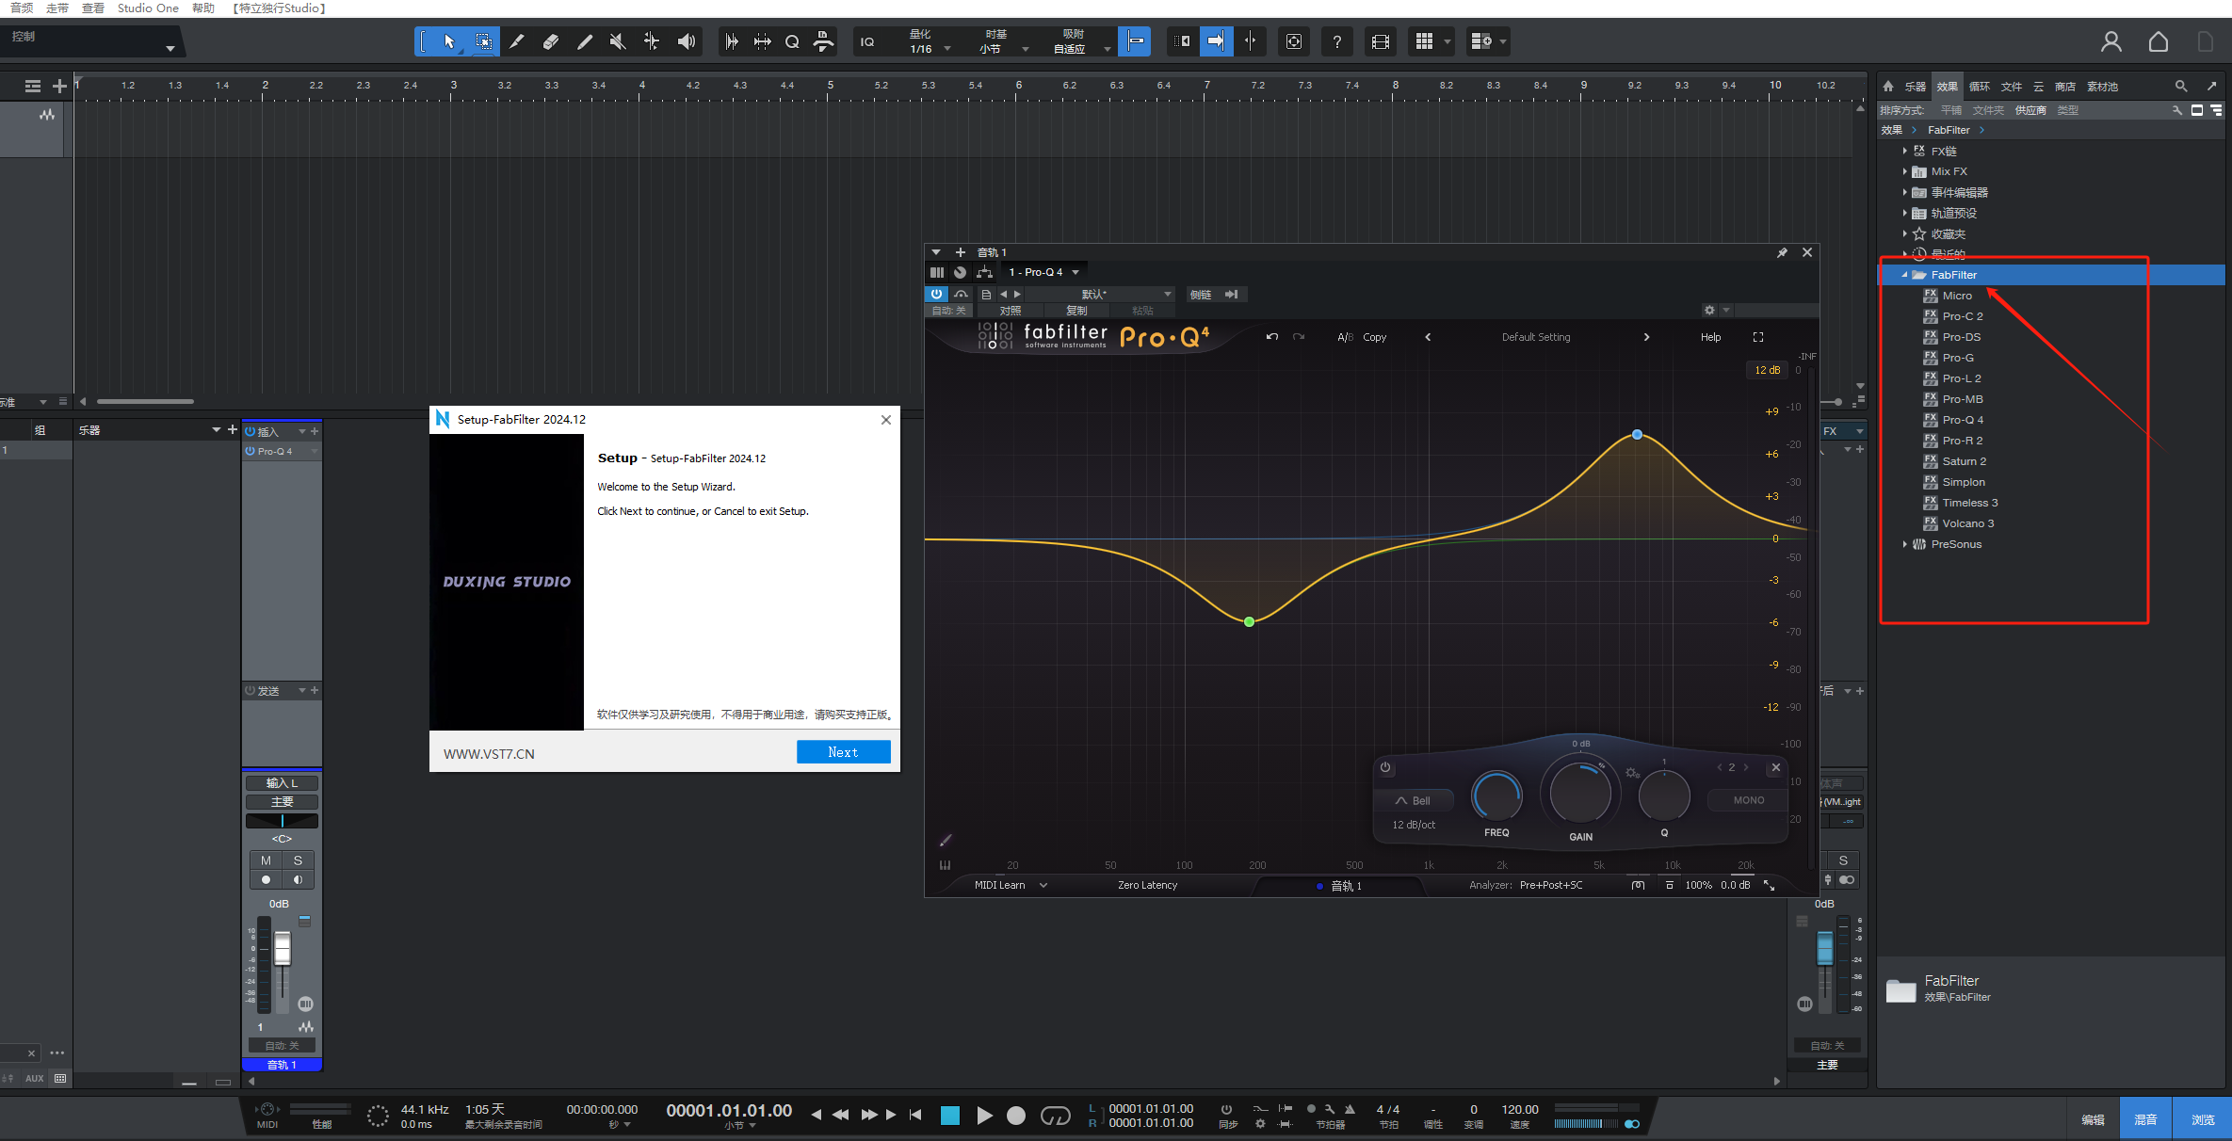Open the user account icon
Screen dimensions: 2232x1141
coord(2111,41)
